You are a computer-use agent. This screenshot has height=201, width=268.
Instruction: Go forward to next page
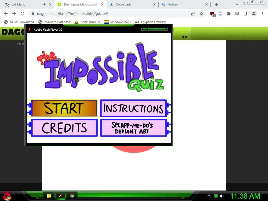tap(14, 14)
